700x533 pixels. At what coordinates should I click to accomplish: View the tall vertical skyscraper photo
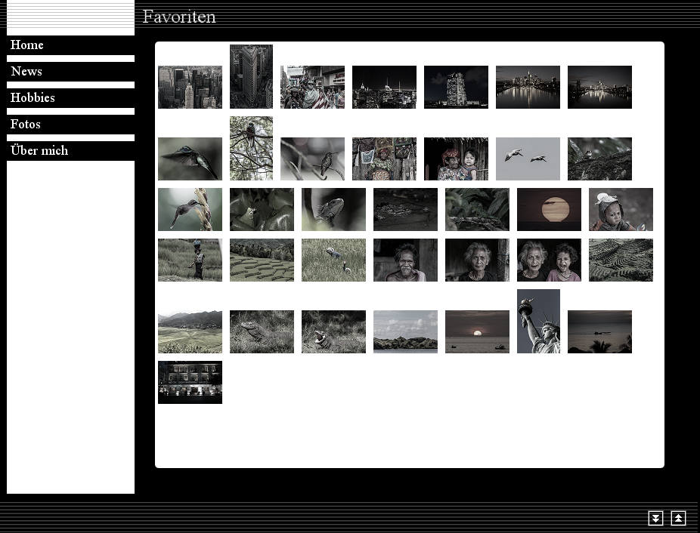tap(251, 76)
